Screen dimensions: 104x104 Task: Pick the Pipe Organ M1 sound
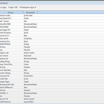pyautogui.click(x=52, y=30)
